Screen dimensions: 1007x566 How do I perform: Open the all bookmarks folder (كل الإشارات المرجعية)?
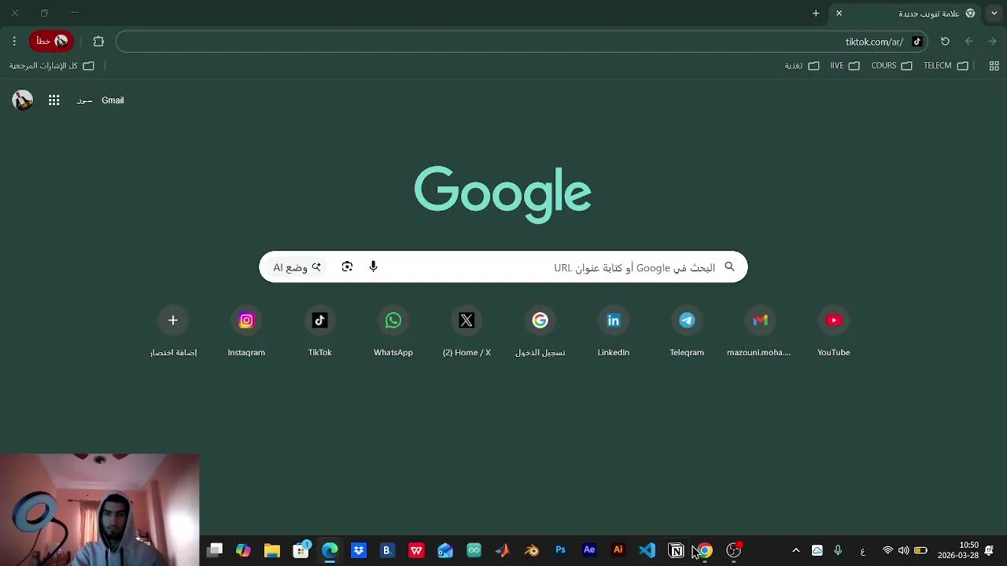(51, 66)
